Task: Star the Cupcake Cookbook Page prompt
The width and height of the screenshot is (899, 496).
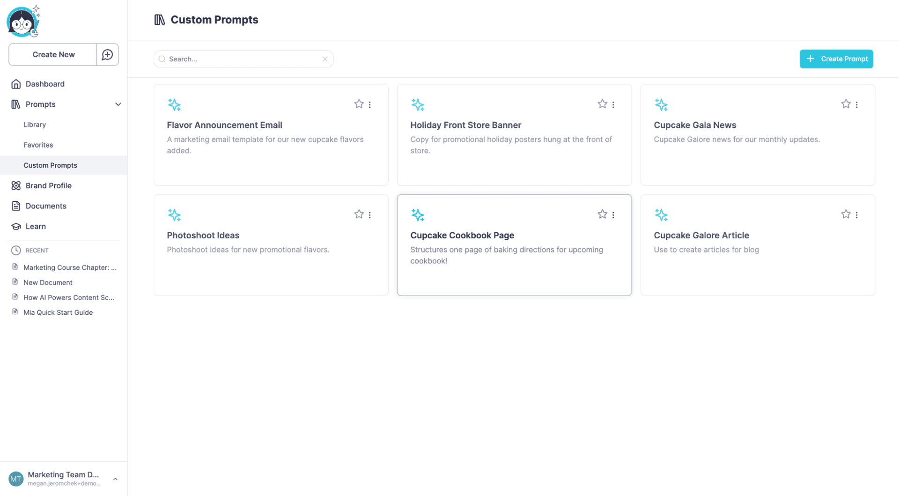Action: pyautogui.click(x=602, y=214)
